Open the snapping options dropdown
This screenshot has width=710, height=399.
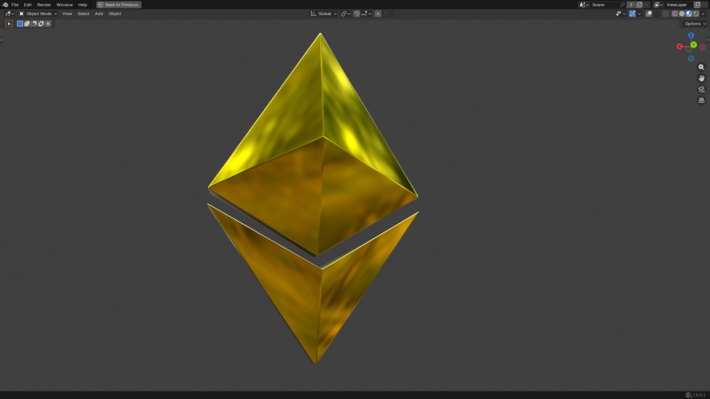[366, 14]
